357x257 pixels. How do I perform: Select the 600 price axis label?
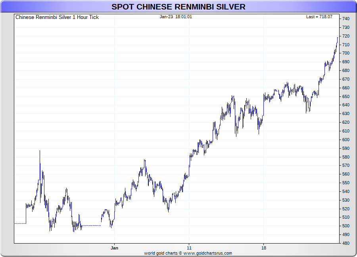pos(345,140)
